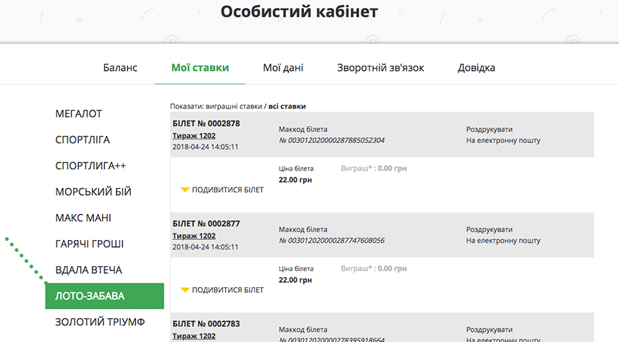
Task: Open Тираж 1202 link for ticket 0002878
Action: pyautogui.click(x=194, y=136)
